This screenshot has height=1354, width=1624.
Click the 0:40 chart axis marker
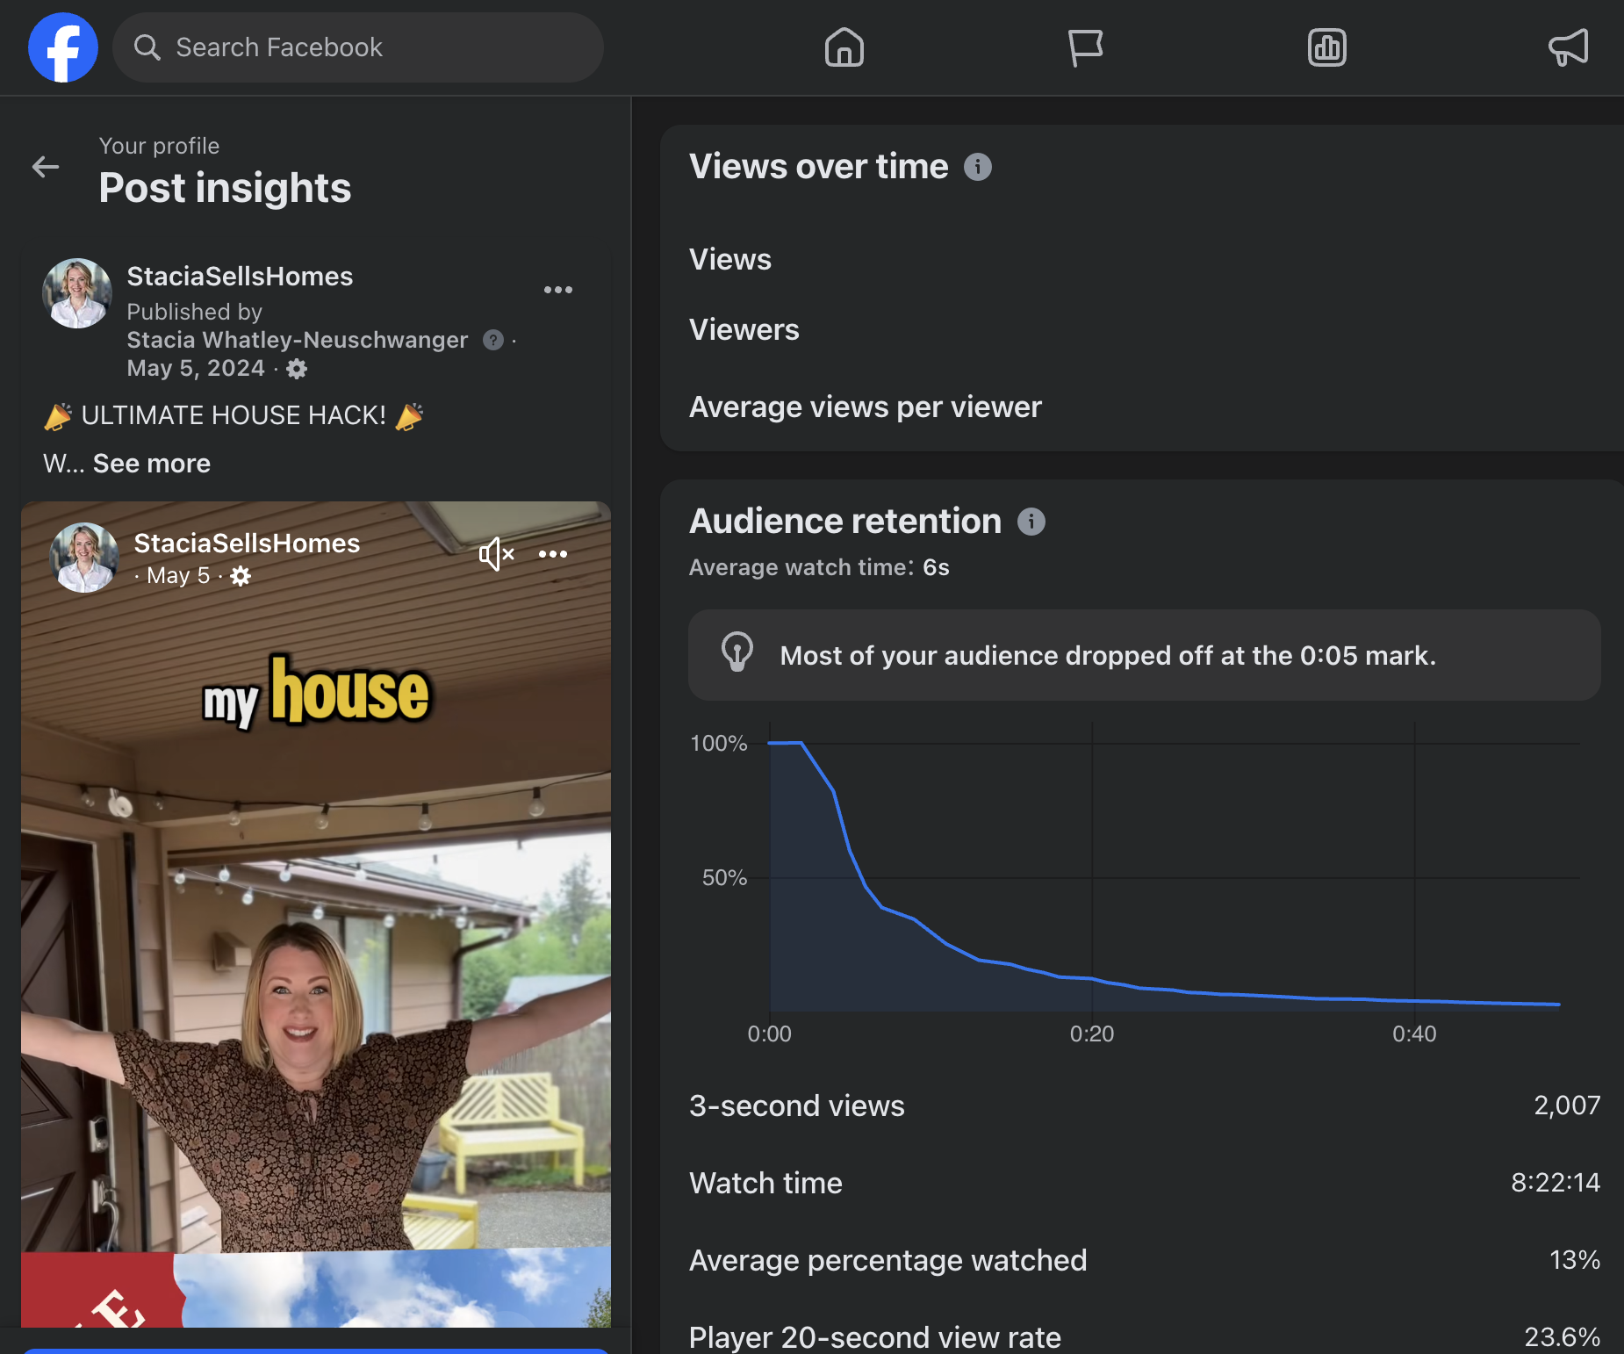tap(1414, 1034)
